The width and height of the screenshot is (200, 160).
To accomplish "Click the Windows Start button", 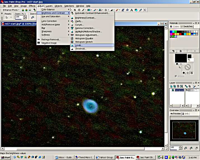I will click(x=6, y=157).
